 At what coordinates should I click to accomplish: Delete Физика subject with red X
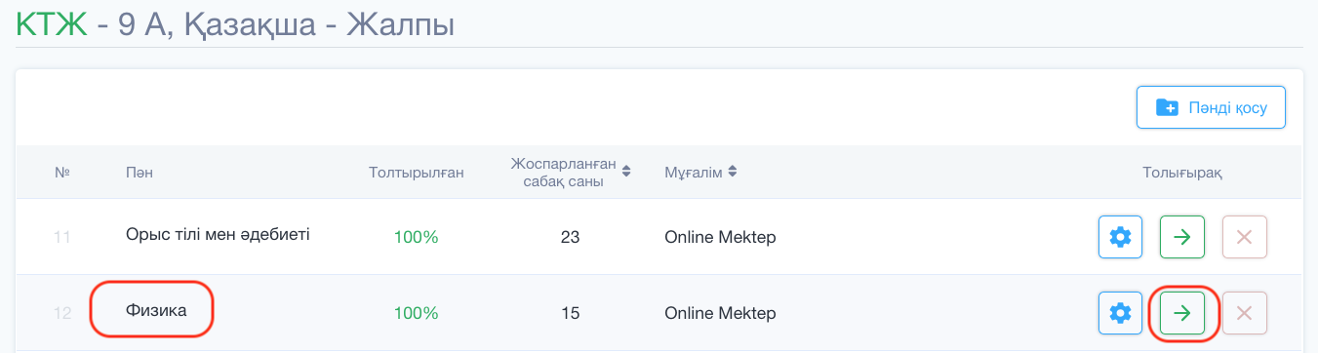tap(1244, 313)
